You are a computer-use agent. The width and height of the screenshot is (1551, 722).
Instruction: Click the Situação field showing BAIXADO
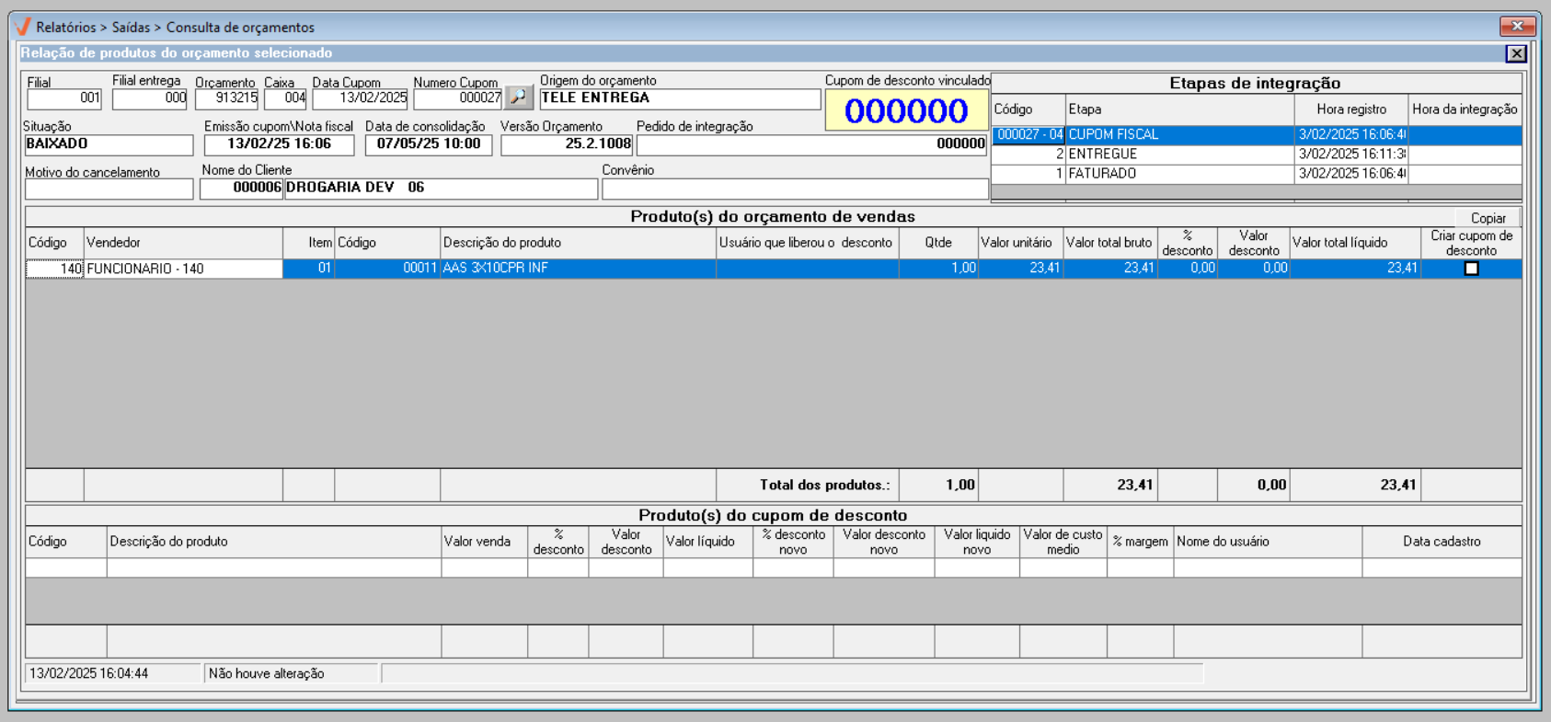click(x=109, y=144)
